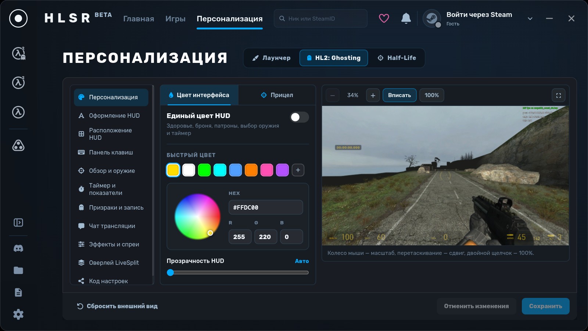Viewport: 588px width, 331px height.
Task: Open Панель клавиш section
Action: coord(111,152)
